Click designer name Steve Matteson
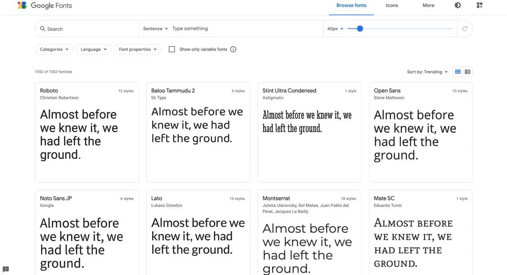 [389, 98]
